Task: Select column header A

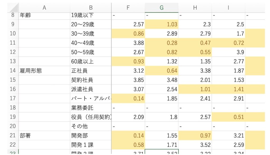Action: [44, 7]
